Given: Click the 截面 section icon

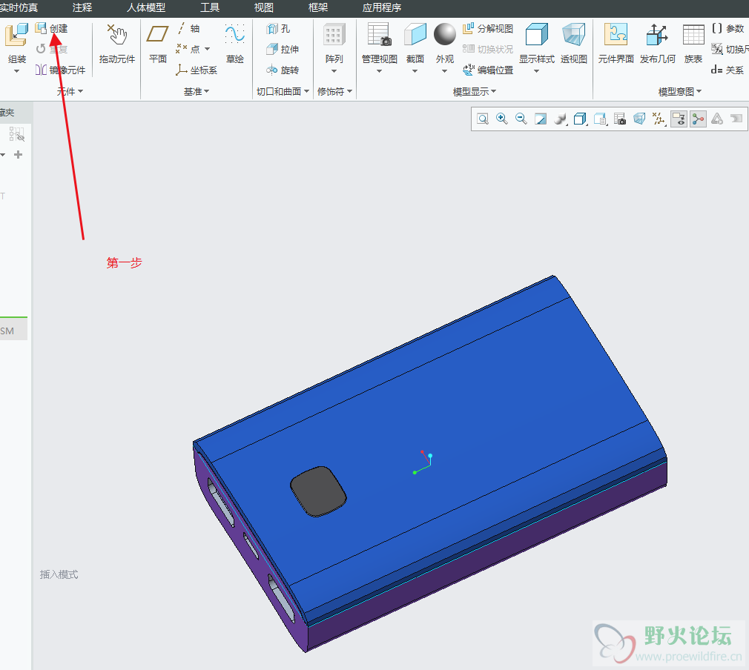Looking at the screenshot, I should pos(415,34).
